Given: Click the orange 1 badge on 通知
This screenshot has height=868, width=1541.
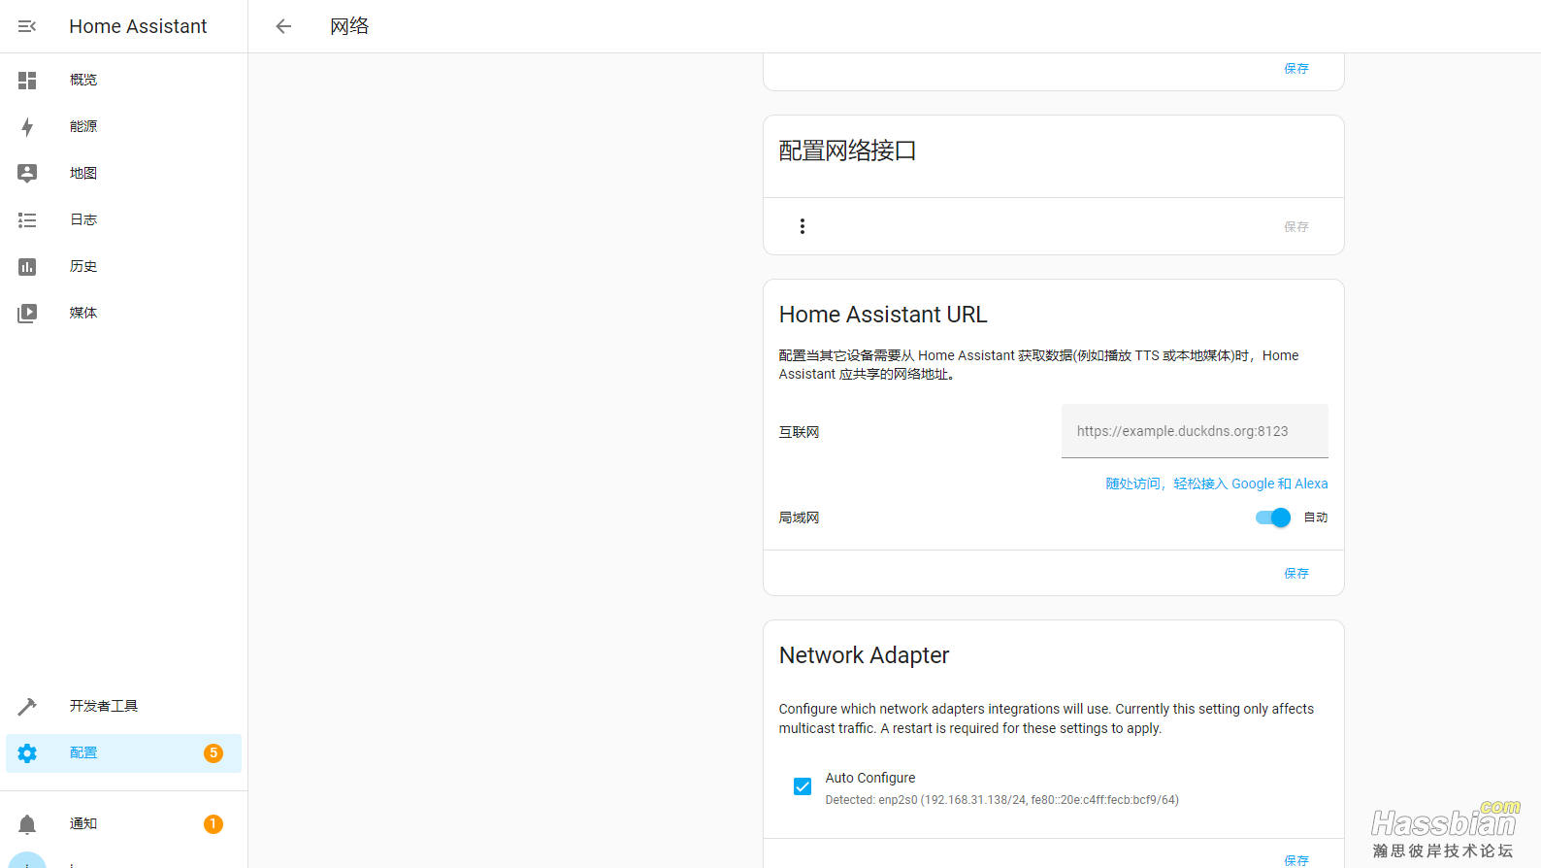Looking at the screenshot, I should (213, 823).
